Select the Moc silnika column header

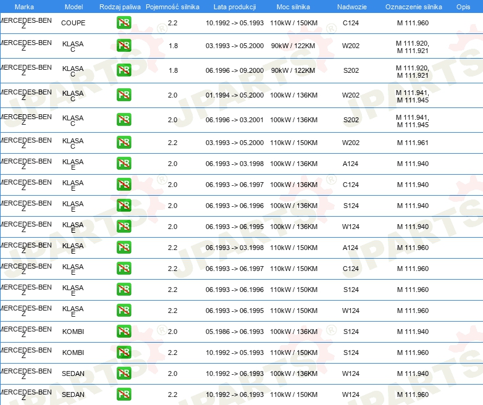[293, 7]
